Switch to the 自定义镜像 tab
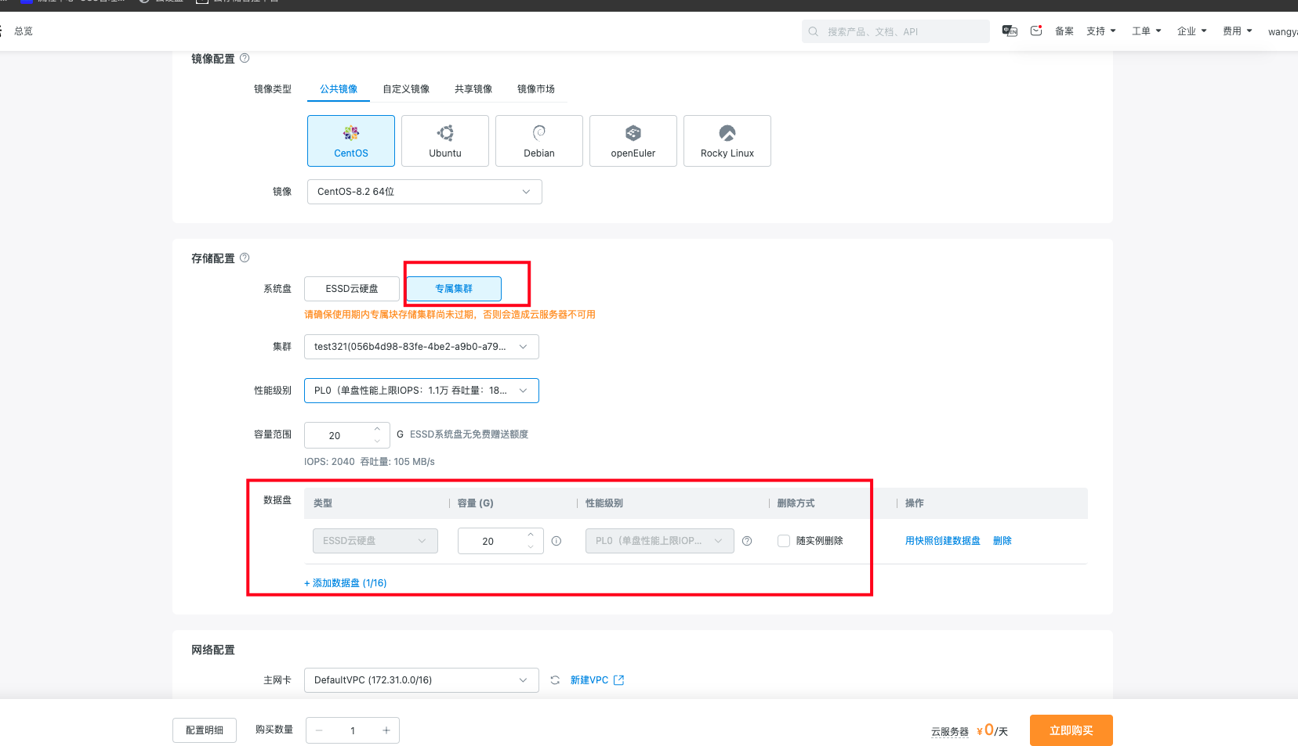Image resolution: width=1298 pixels, height=746 pixels. pos(406,89)
